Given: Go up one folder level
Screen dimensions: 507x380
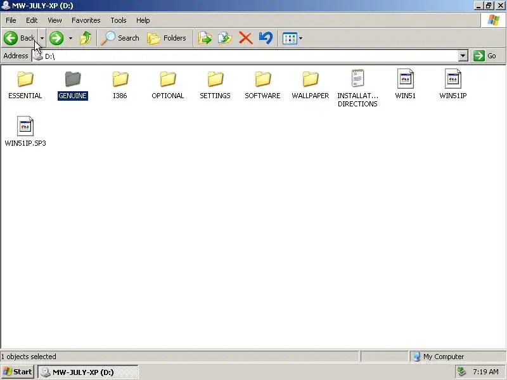Looking at the screenshot, I should point(86,38).
